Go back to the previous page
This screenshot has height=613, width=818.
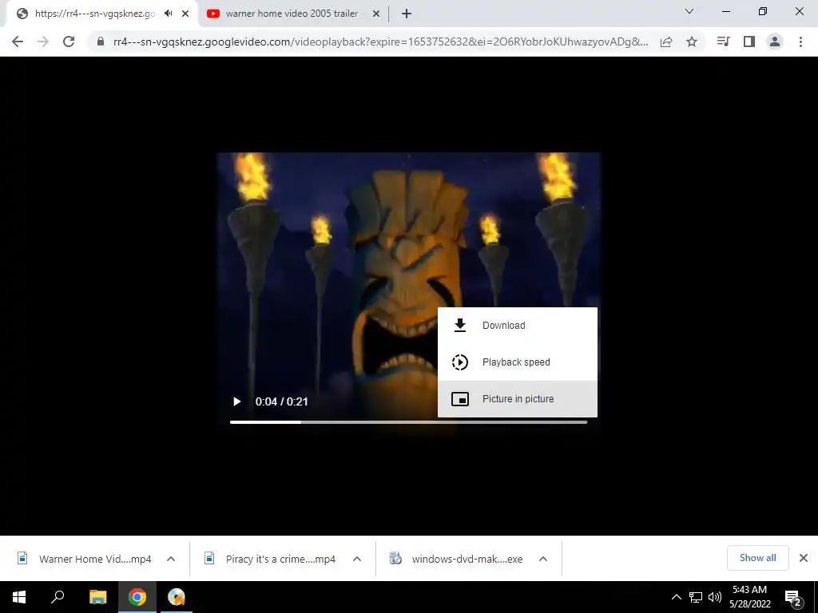[x=18, y=42]
